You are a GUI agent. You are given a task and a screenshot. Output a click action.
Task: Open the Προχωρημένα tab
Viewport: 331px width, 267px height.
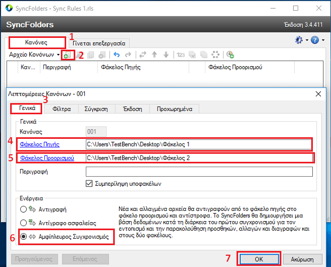click(175, 109)
